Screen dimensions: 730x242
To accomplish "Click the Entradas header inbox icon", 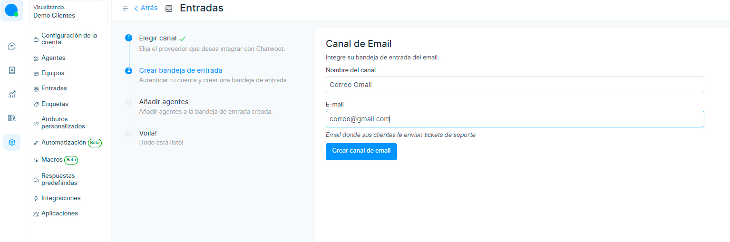I will click(169, 9).
